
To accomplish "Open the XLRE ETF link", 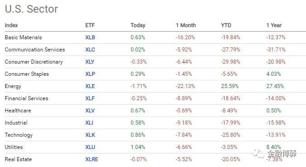I will coord(92,159).
